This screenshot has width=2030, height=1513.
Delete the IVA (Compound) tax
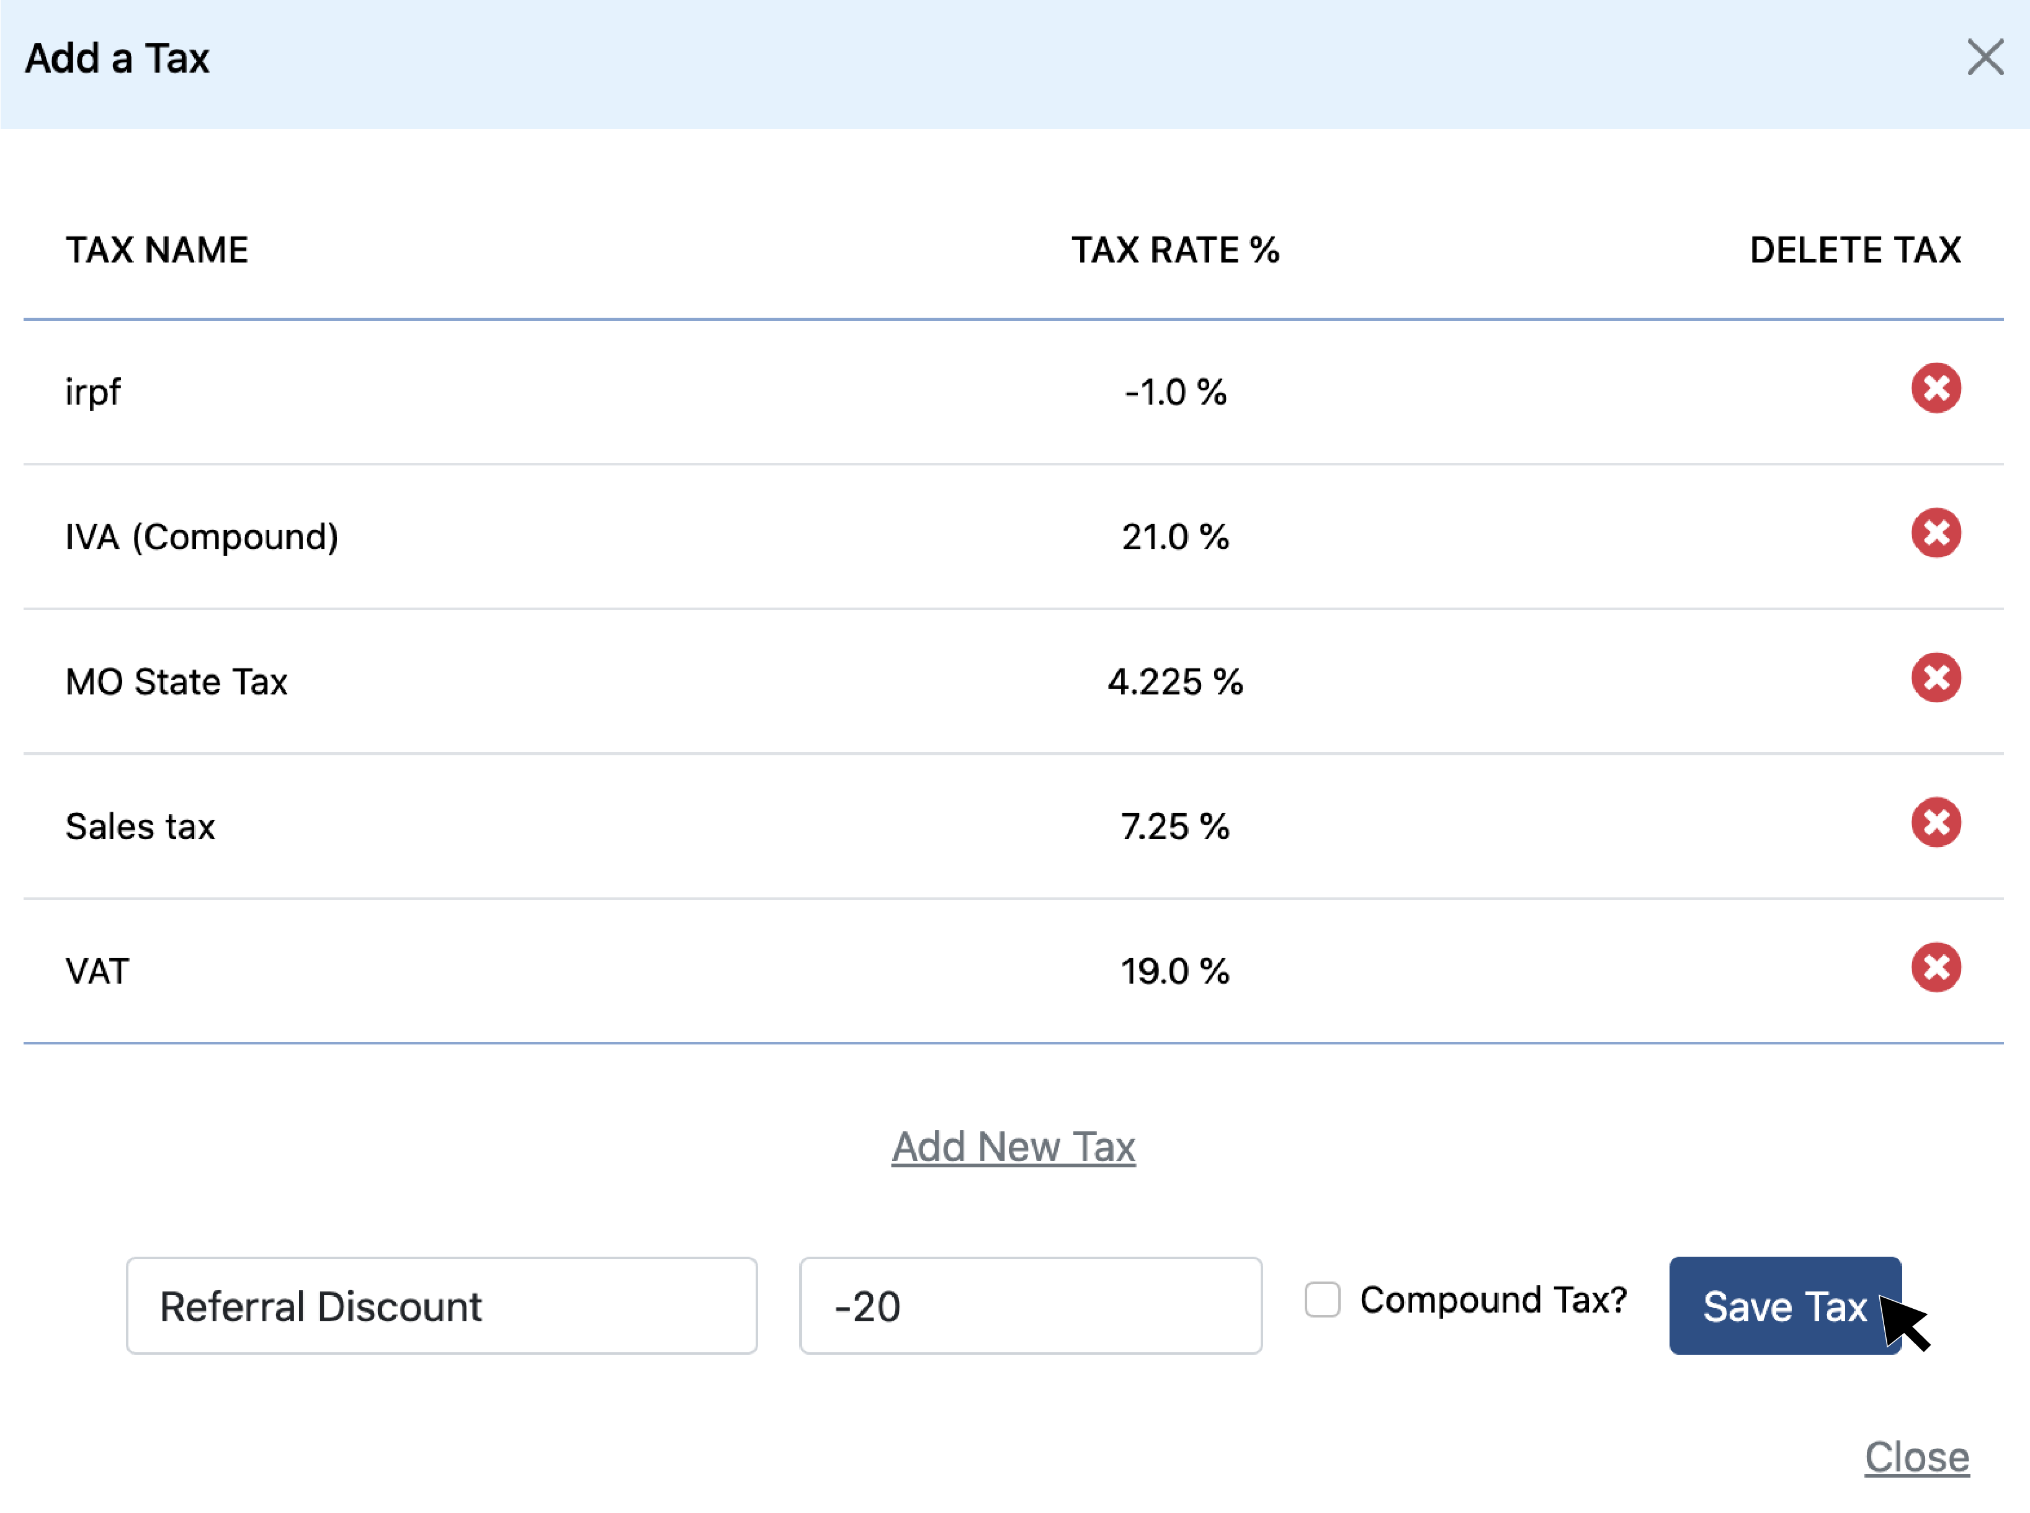1936,533
